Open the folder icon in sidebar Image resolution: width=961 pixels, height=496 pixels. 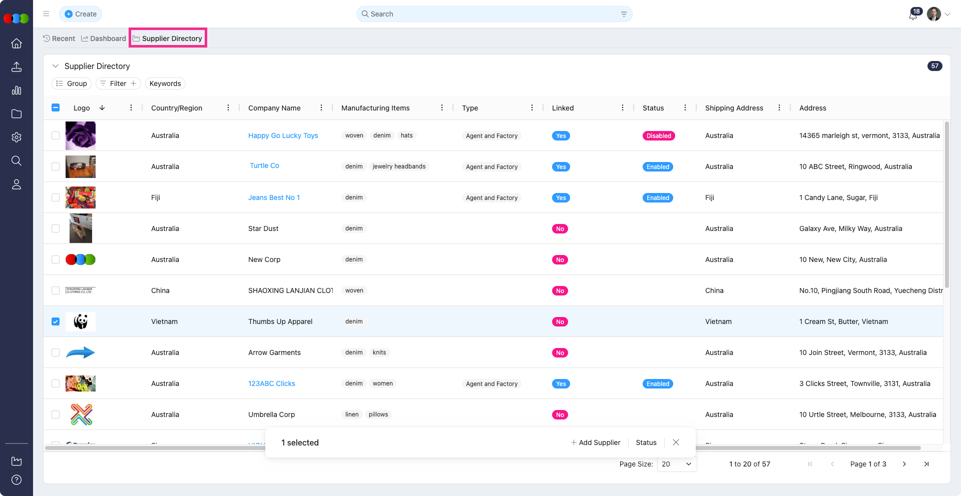[17, 114]
